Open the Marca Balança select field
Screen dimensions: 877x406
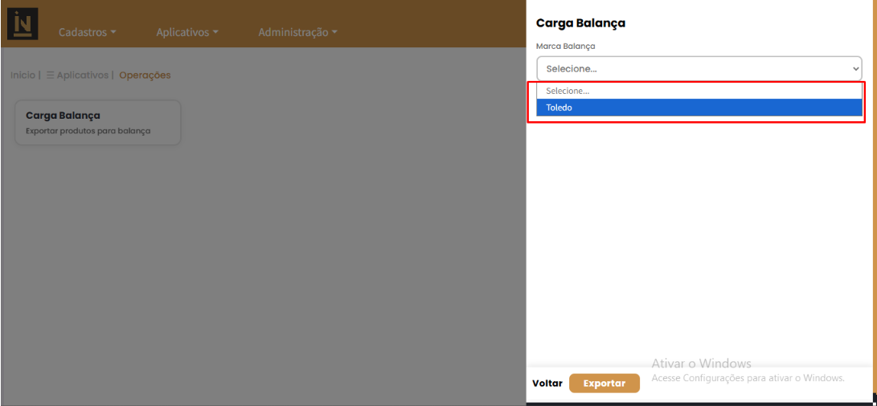point(698,69)
